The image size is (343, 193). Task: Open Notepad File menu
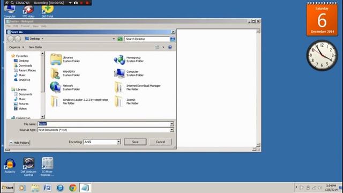coord(9,26)
